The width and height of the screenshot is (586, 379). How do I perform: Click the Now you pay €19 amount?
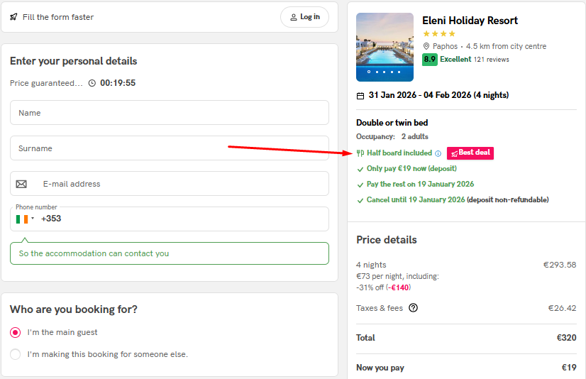pos(569,368)
